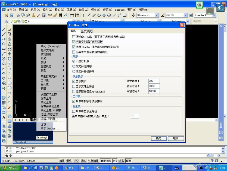This screenshot has width=227, height=171.
Task: Select the Copy object tool
Action: tap(10, 34)
